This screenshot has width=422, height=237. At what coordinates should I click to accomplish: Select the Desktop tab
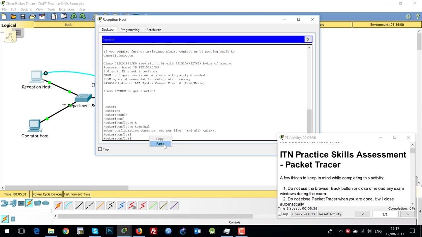(x=107, y=30)
